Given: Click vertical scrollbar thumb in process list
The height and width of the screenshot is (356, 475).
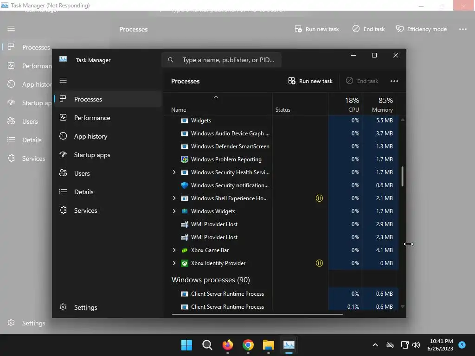Looking at the screenshot, I should [403, 176].
